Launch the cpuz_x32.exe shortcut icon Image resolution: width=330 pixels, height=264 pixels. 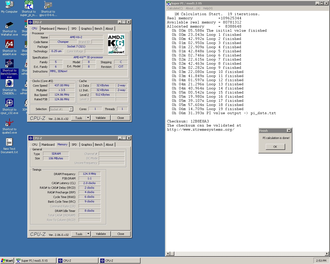tap(9, 103)
